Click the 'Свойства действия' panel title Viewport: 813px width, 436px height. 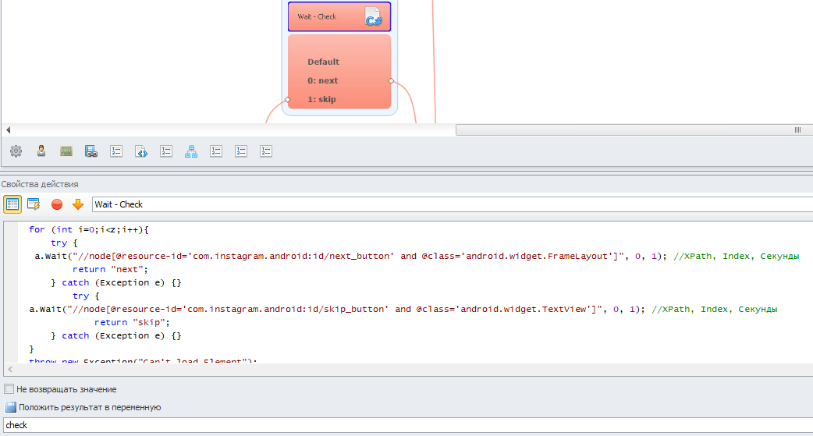[40, 184]
